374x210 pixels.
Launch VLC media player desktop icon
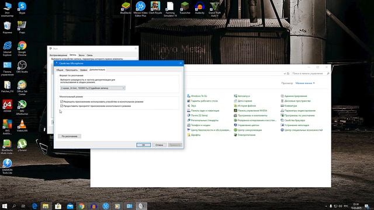coord(22,126)
